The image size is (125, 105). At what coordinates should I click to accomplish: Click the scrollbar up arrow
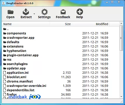tap(121, 23)
